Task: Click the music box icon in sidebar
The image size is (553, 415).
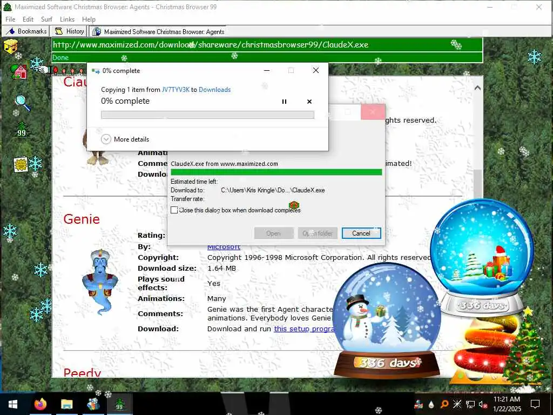Action: click(x=11, y=46)
